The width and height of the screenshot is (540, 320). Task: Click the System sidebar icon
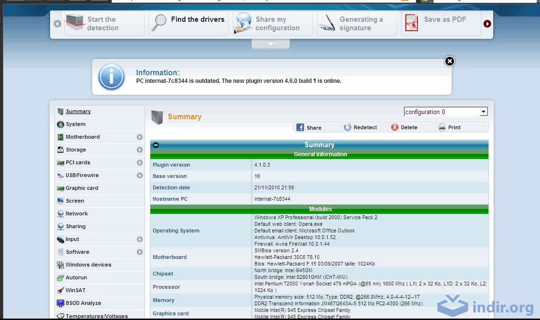(x=61, y=124)
